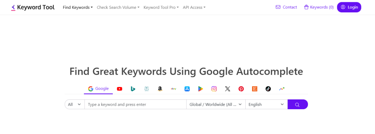Focus the keyword input field
This screenshot has height=134, width=375.
point(135,104)
